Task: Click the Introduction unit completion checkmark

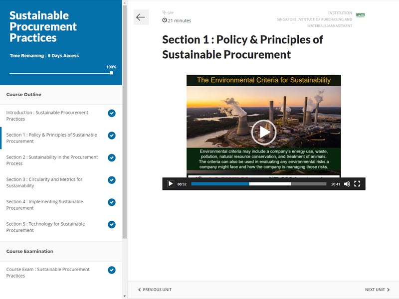Action: 112,113
